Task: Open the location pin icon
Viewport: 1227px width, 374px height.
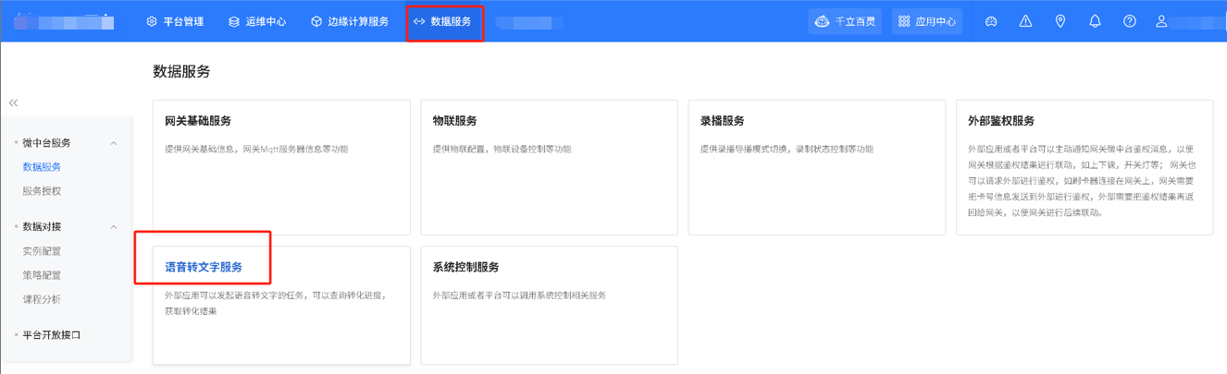Action: (x=1060, y=21)
